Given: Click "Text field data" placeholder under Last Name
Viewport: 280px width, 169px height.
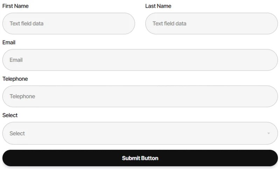Looking at the screenshot, I should pyautogui.click(x=169, y=23).
